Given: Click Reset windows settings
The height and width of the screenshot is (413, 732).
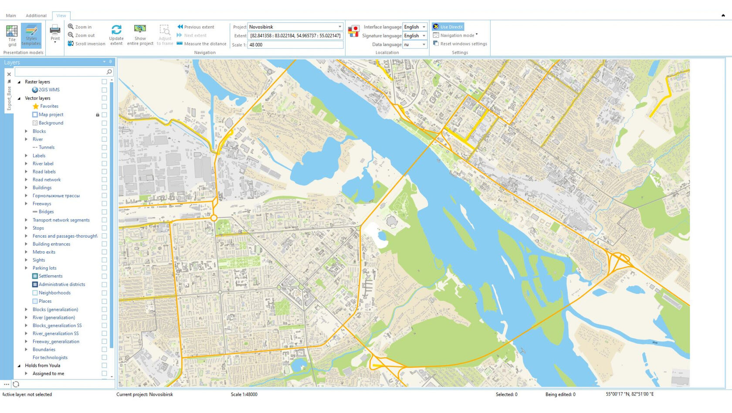Looking at the screenshot, I should click(x=460, y=44).
